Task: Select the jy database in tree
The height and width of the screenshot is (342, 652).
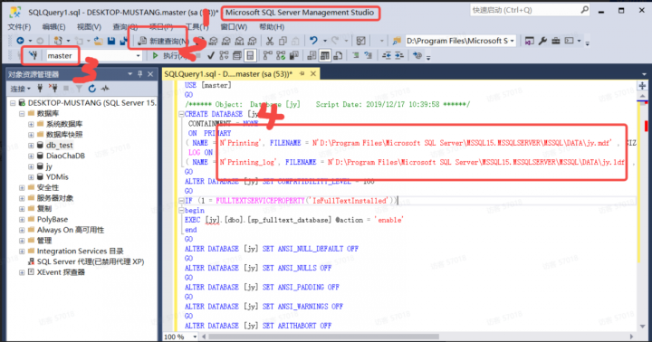Action: [x=49, y=166]
